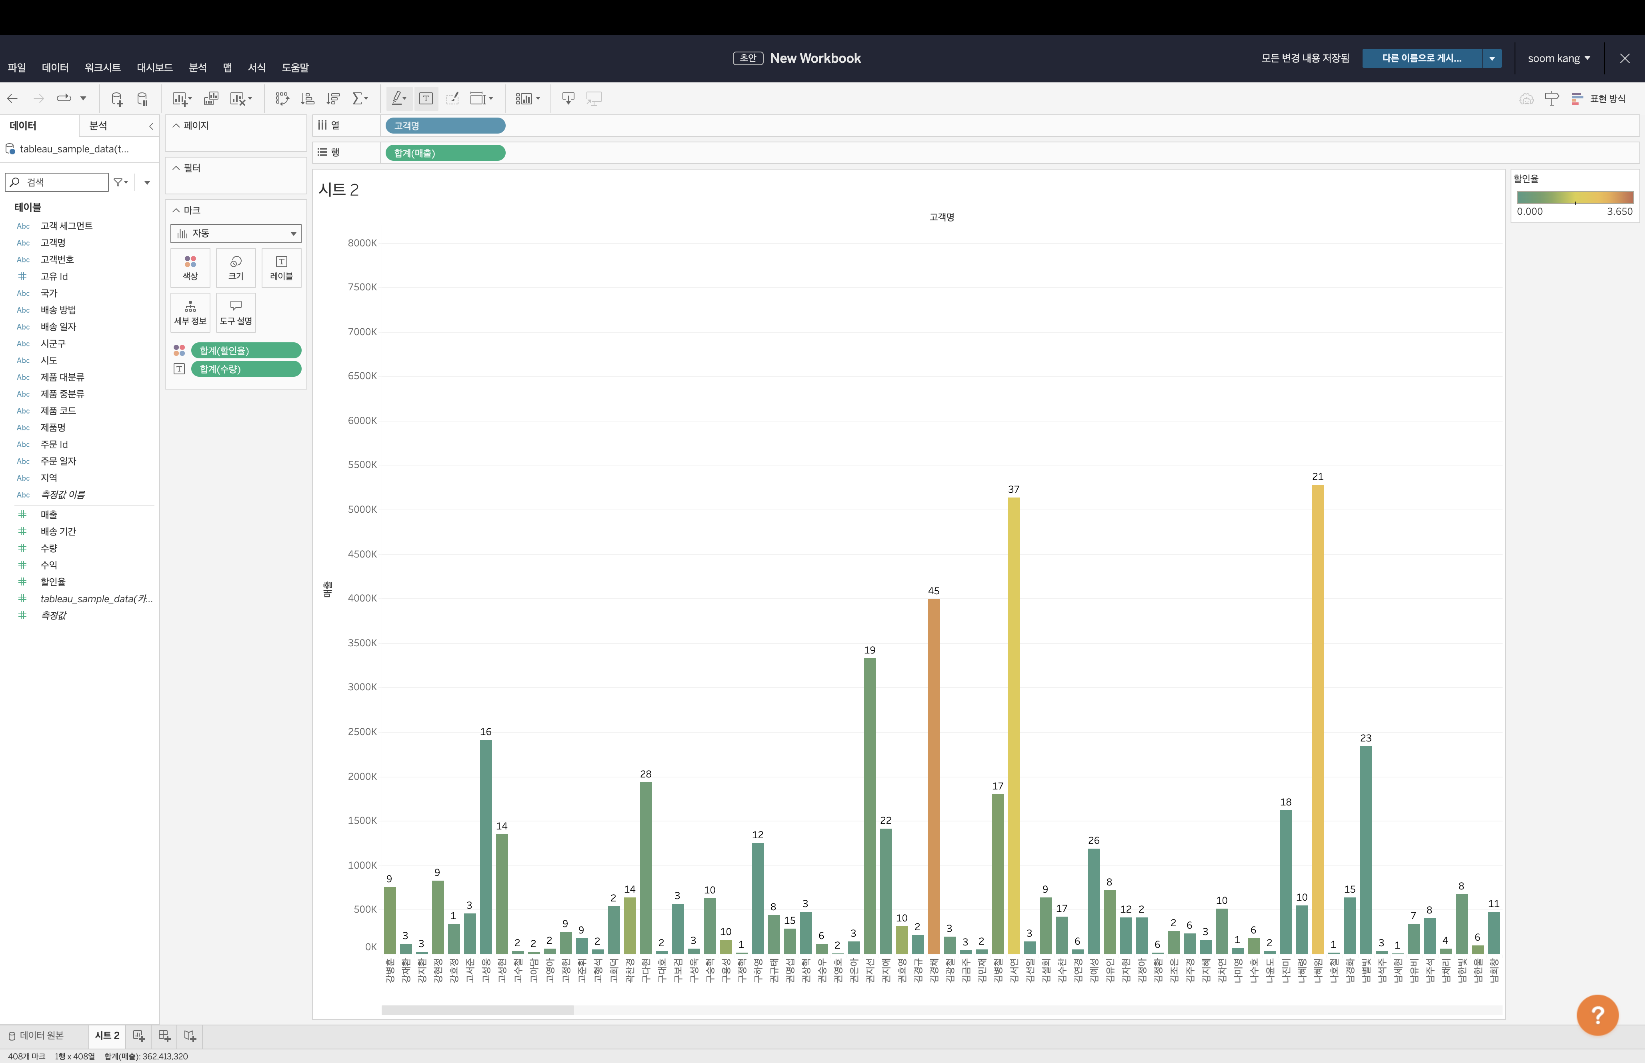Screen dimensions: 1645x1063
Task: Open the 데이터 menu
Action: pos(55,68)
